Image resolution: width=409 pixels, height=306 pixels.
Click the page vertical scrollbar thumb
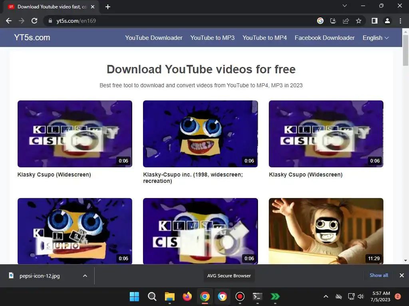pyautogui.click(x=405, y=50)
